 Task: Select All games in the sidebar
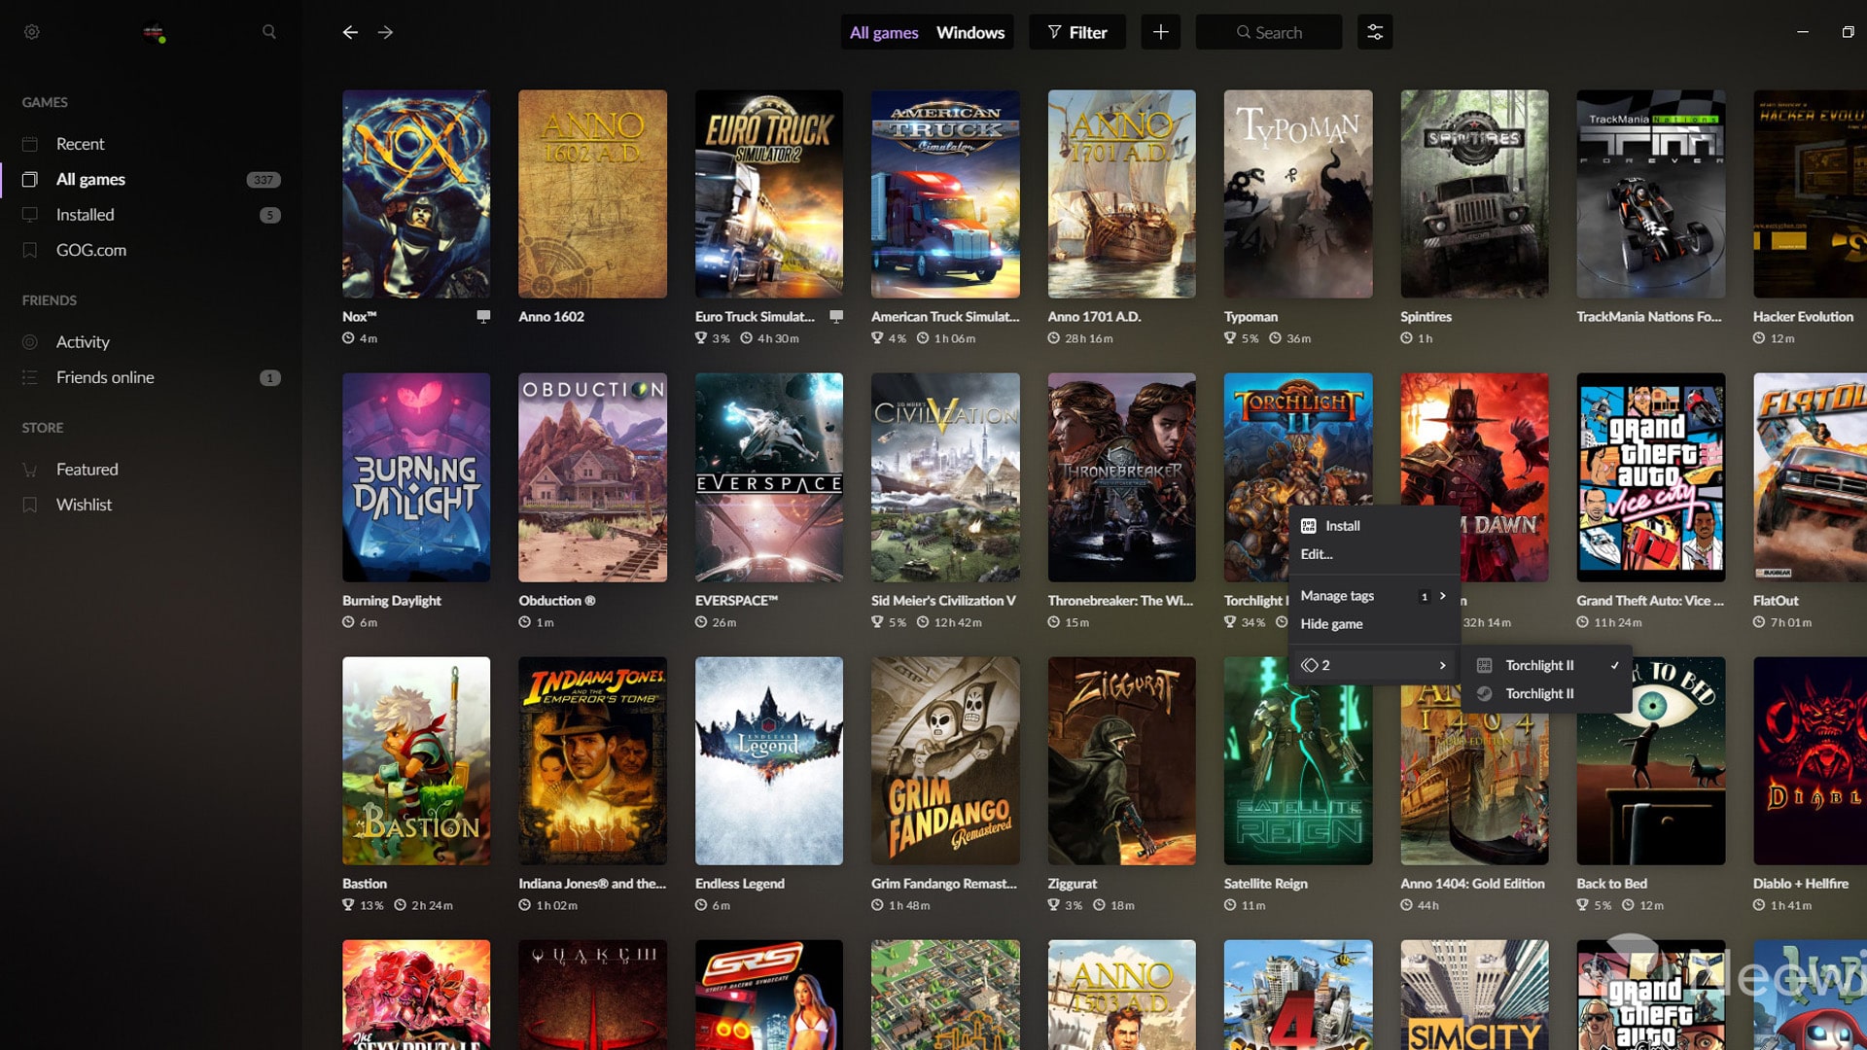point(151,179)
